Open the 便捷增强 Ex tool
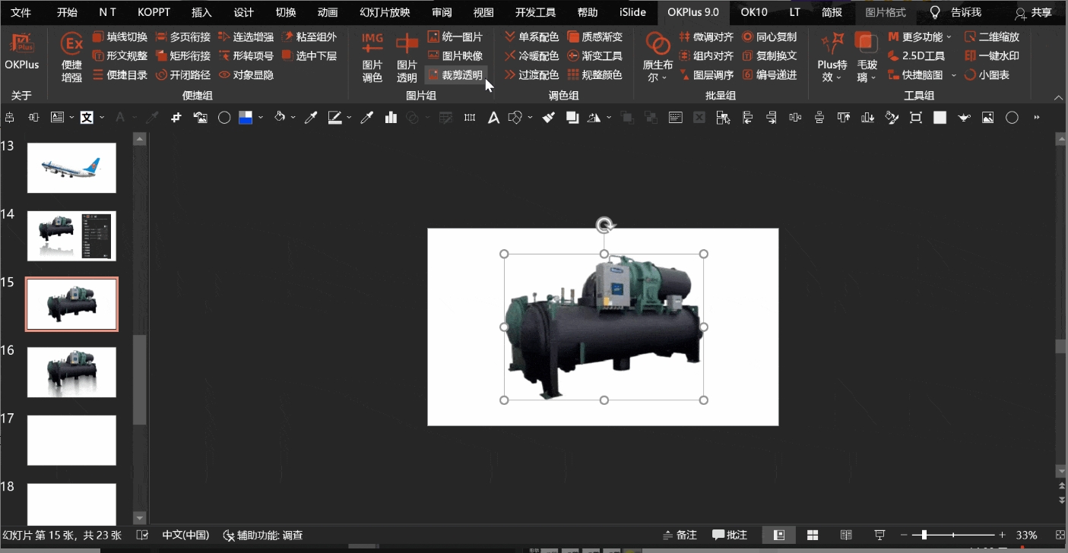 pos(71,56)
